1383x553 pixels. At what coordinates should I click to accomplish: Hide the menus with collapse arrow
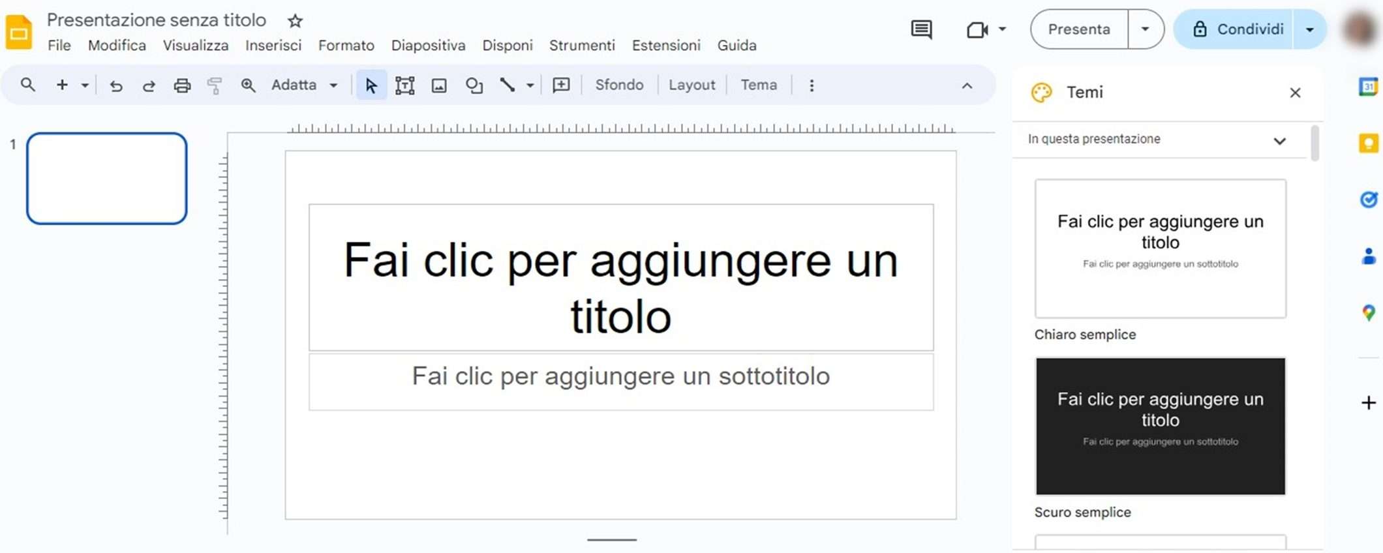[x=967, y=85]
